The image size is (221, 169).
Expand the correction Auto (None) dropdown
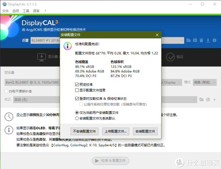[194, 100]
